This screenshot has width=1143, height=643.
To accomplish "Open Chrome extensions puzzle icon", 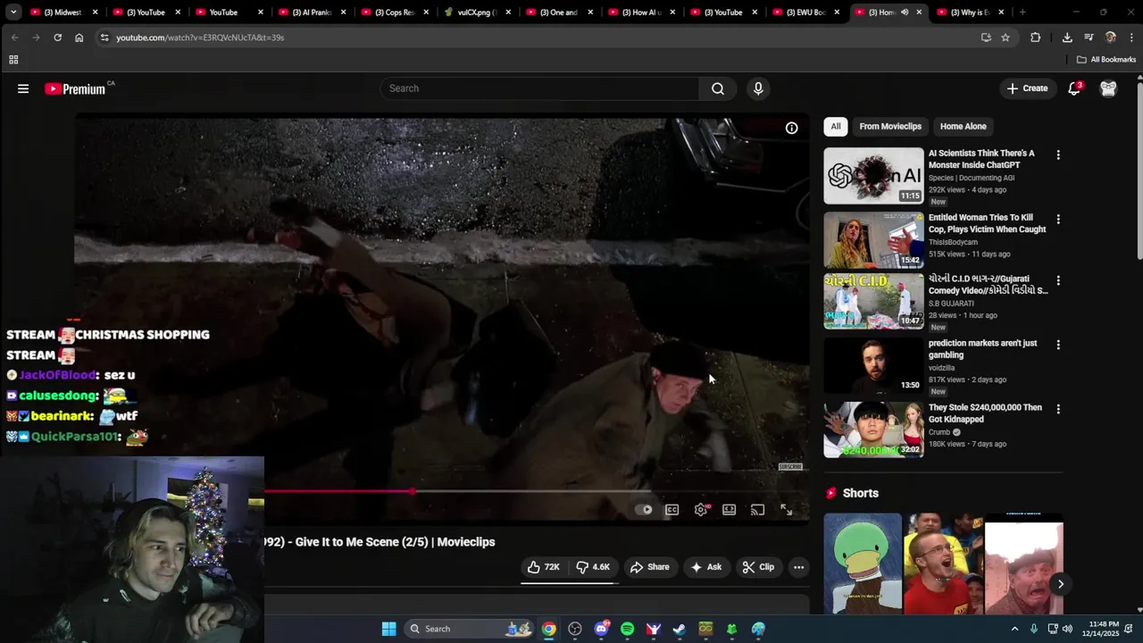I will 1035,38.
